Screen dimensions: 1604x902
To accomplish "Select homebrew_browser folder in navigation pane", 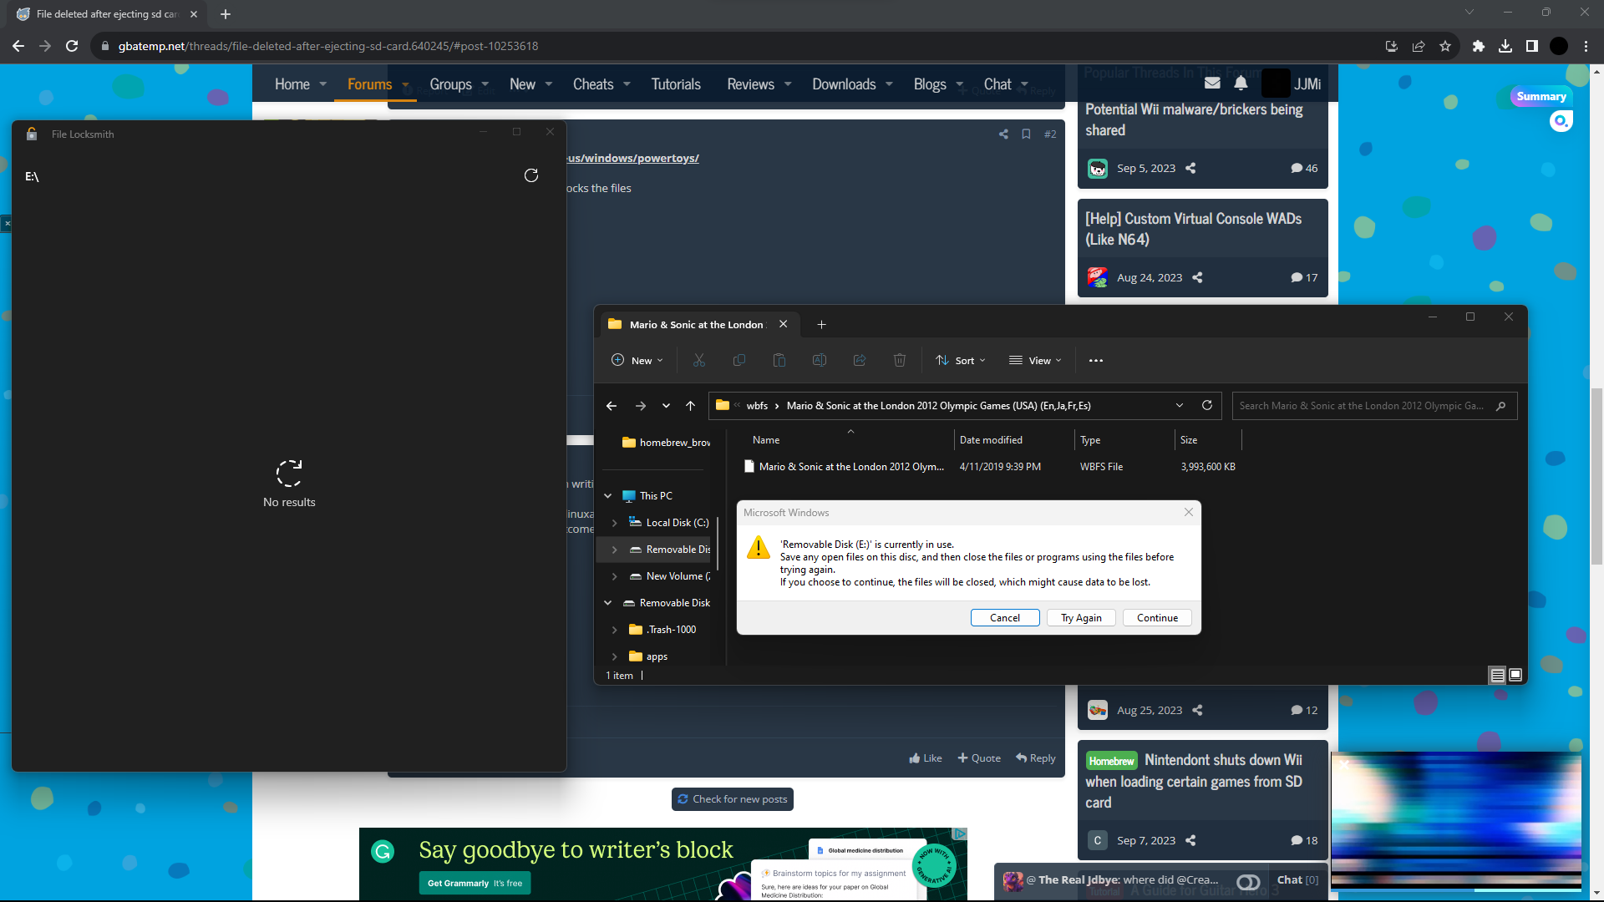I will (x=667, y=443).
